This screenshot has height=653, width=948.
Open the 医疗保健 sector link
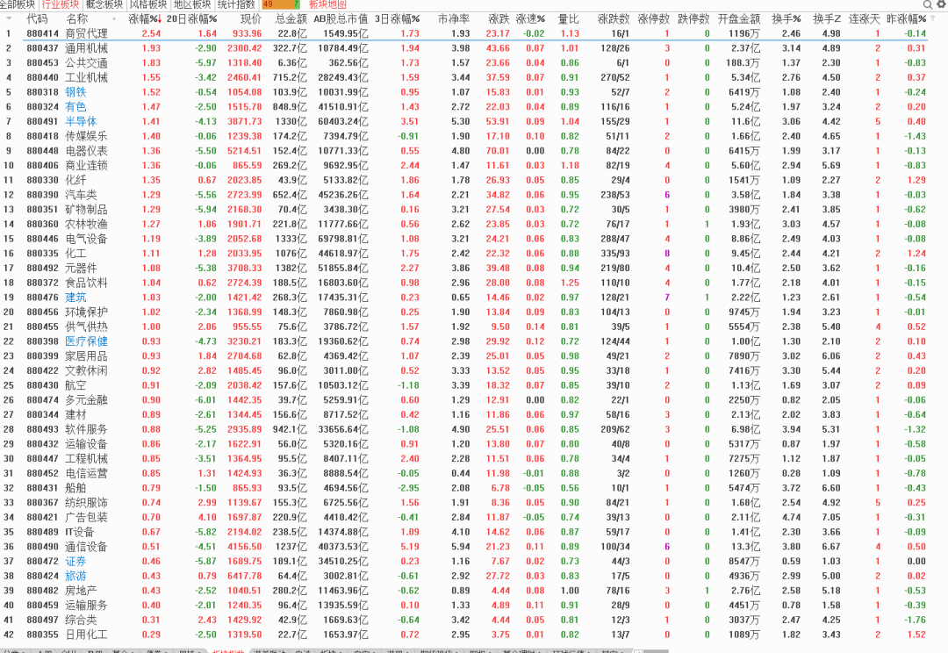pyautogui.click(x=86, y=341)
